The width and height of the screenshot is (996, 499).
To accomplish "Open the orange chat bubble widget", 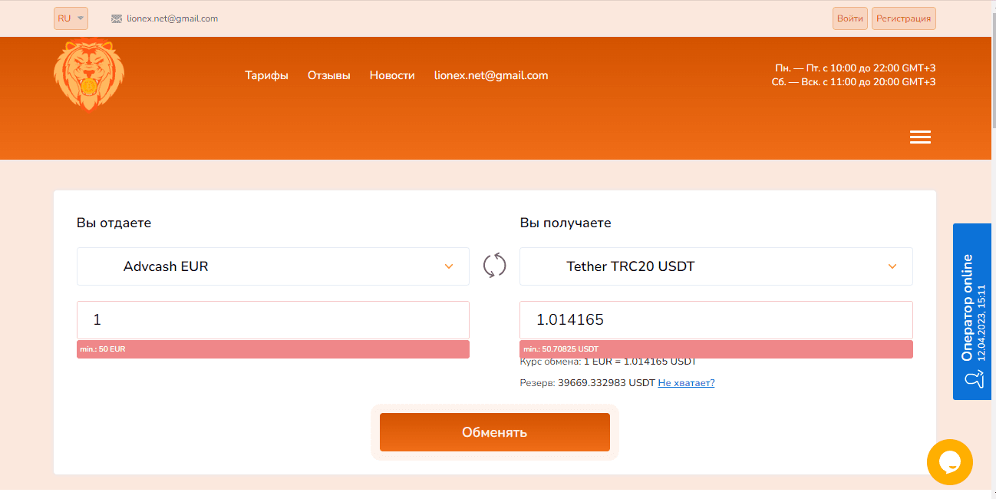I will tap(949, 462).
